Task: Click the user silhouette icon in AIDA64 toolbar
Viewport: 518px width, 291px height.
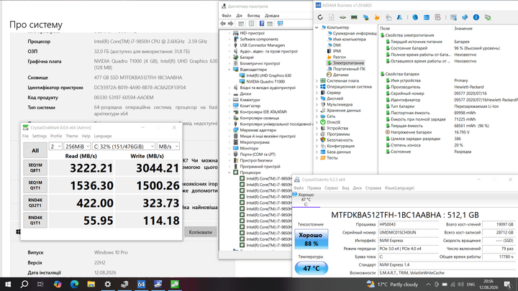Action: pyautogui.click(x=399, y=17)
